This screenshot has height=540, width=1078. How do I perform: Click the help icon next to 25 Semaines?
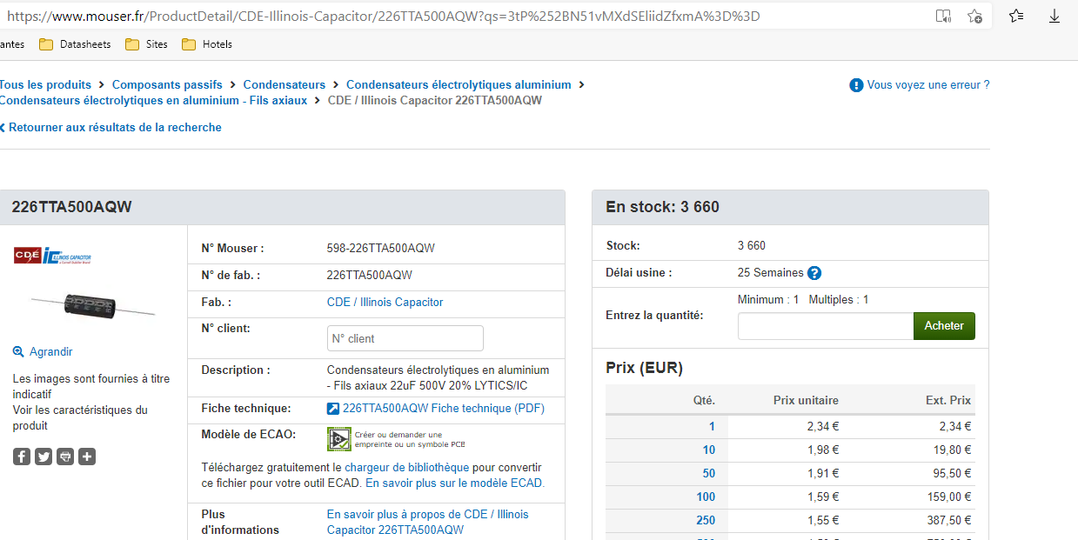click(x=814, y=273)
